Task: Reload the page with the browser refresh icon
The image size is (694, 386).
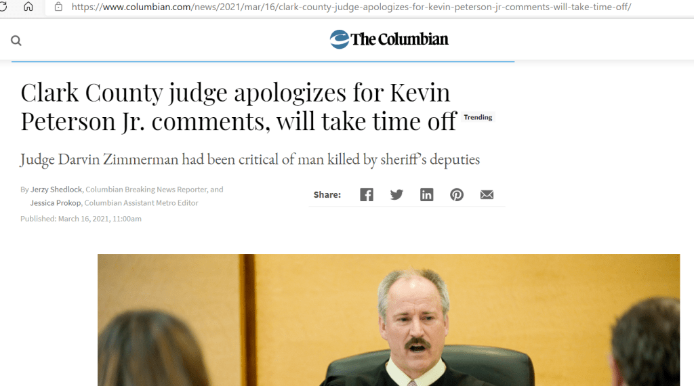Action: click(x=3, y=7)
